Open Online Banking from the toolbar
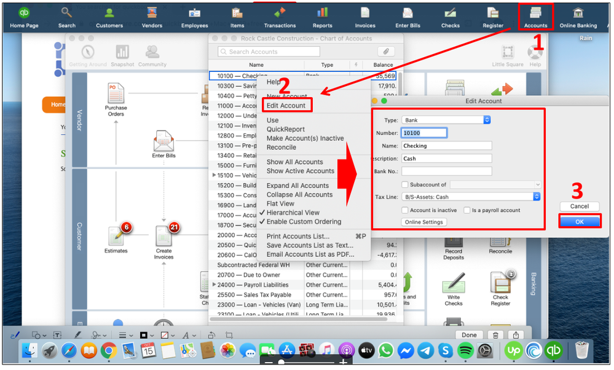Viewport: 614px width, 370px height. (578, 18)
